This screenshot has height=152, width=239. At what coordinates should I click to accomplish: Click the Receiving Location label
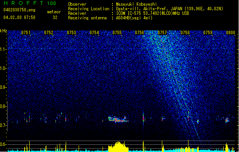coord(89,9)
